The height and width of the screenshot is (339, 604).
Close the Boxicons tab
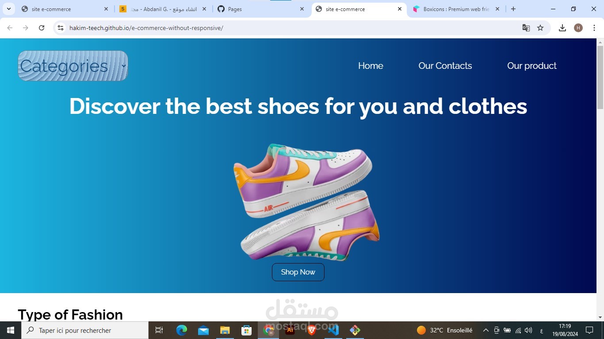497,9
